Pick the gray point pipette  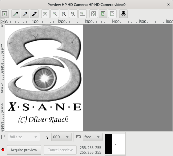click(x=25, y=14)
